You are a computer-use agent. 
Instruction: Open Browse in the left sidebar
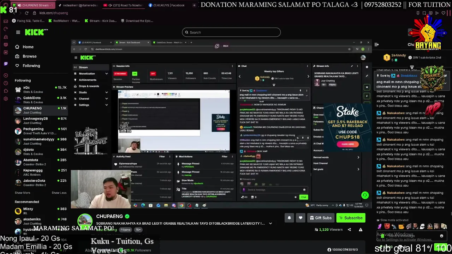pos(25,56)
